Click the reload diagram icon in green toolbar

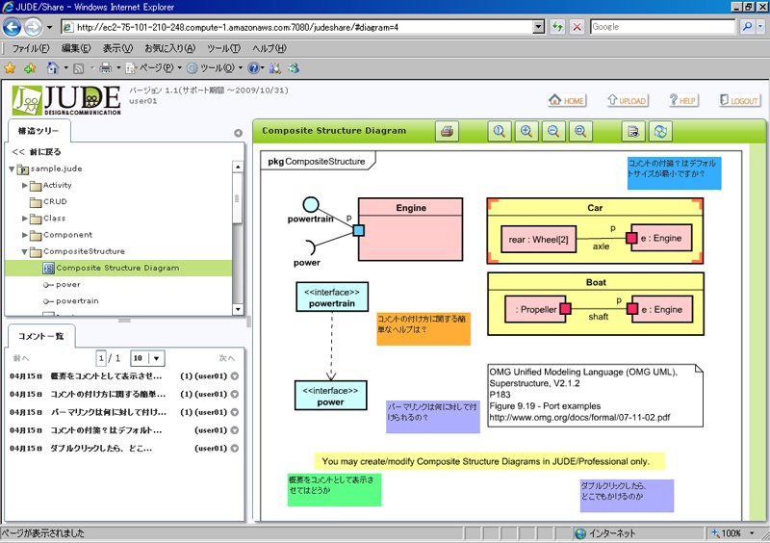660,131
